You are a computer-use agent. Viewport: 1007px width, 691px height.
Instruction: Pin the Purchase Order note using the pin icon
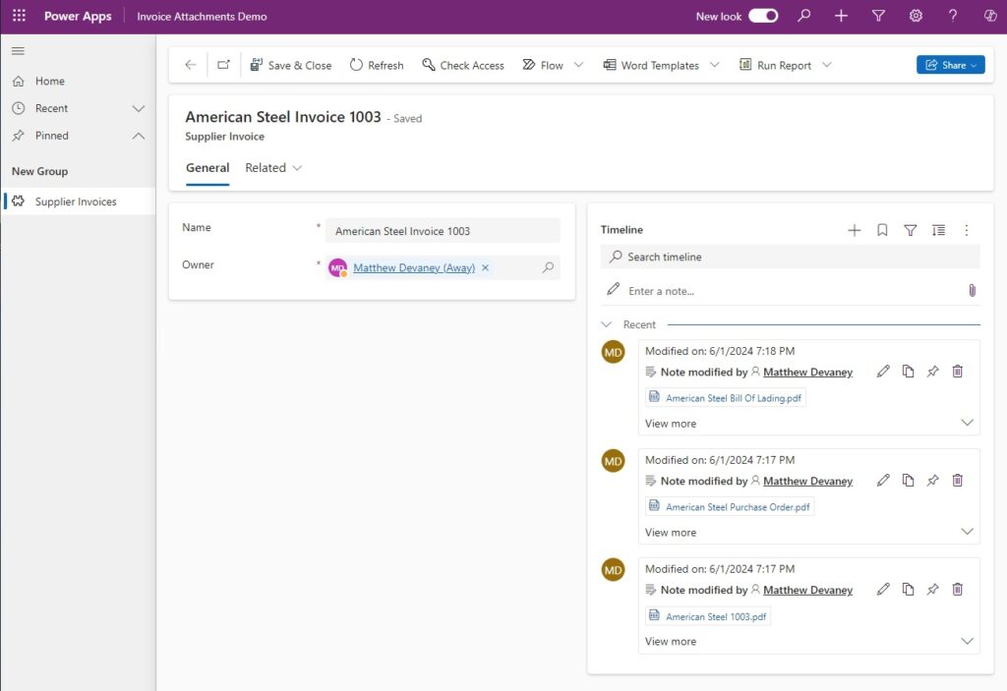[x=932, y=480]
